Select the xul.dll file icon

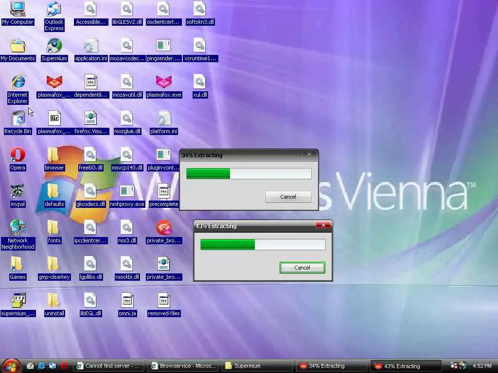click(200, 82)
